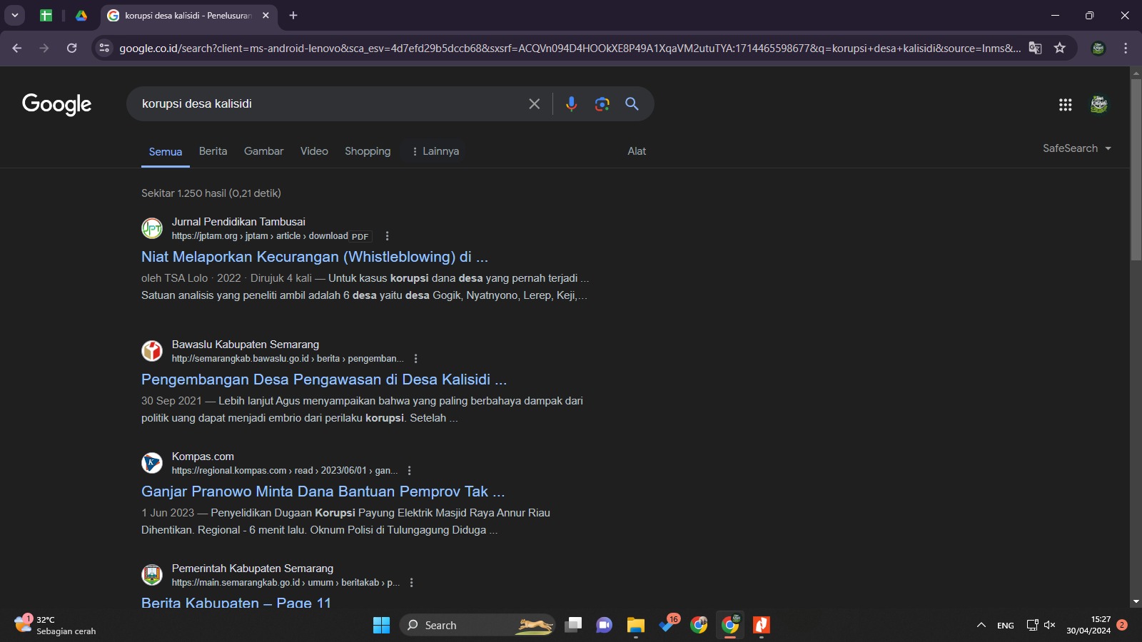Click the translate page icon
Image resolution: width=1142 pixels, height=642 pixels.
1035,48
